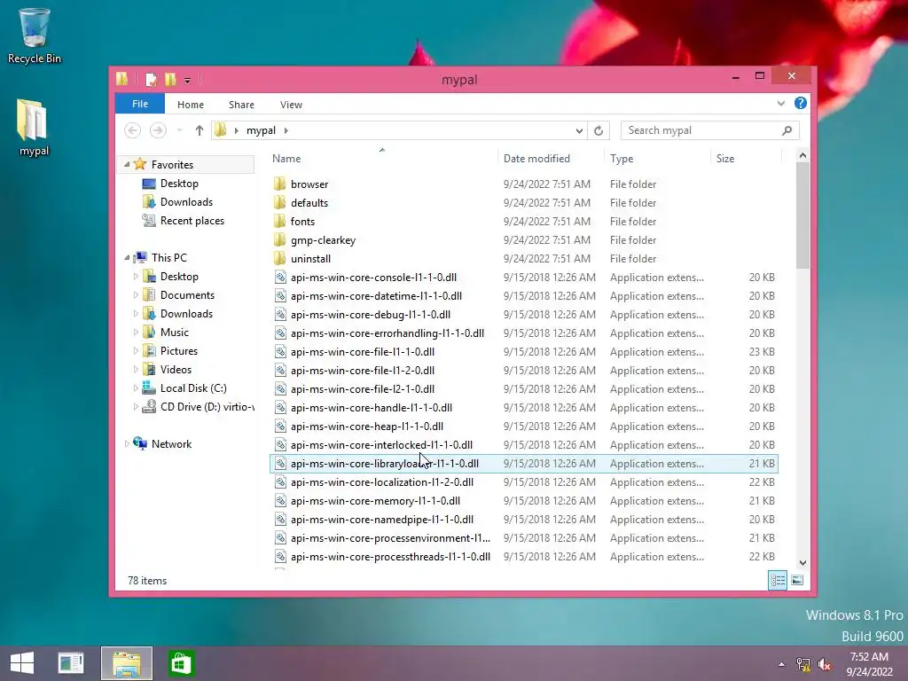Switch to Large icons view button

click(797, 580)
